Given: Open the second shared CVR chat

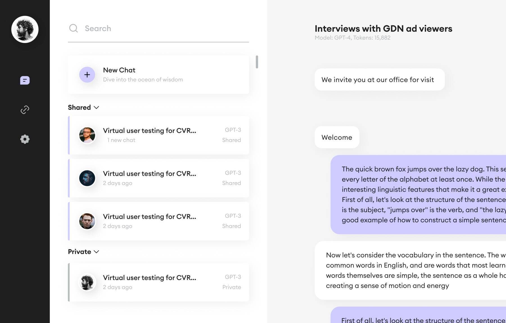Looking at the screenshot, I should point(159,178).
